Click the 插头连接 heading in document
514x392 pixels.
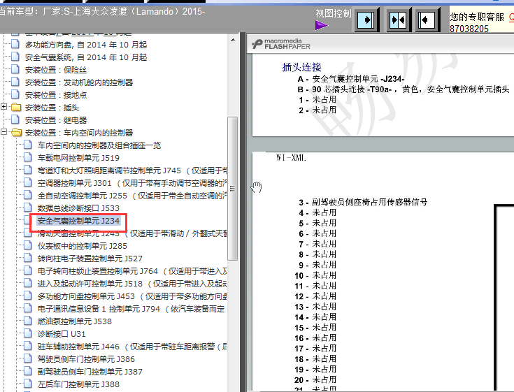click(301, 67)
